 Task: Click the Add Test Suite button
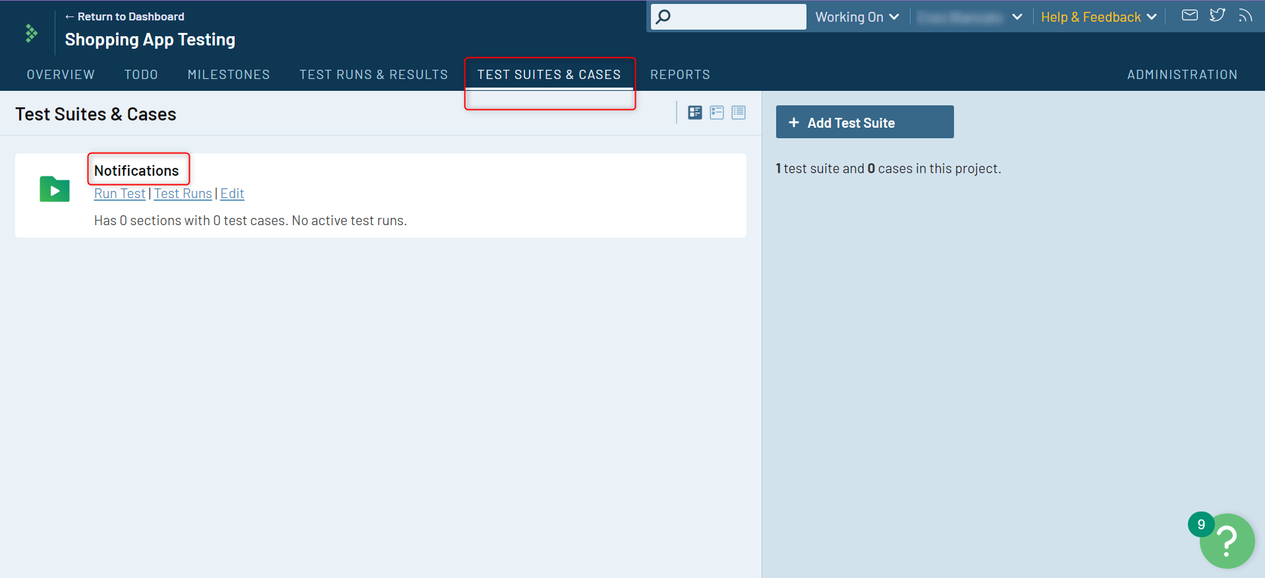click(x=864, y=122)
